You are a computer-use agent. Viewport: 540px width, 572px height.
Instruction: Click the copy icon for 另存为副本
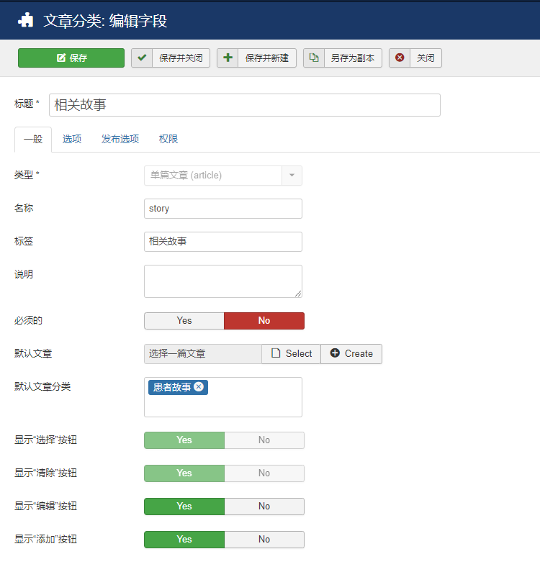(313, 58)
